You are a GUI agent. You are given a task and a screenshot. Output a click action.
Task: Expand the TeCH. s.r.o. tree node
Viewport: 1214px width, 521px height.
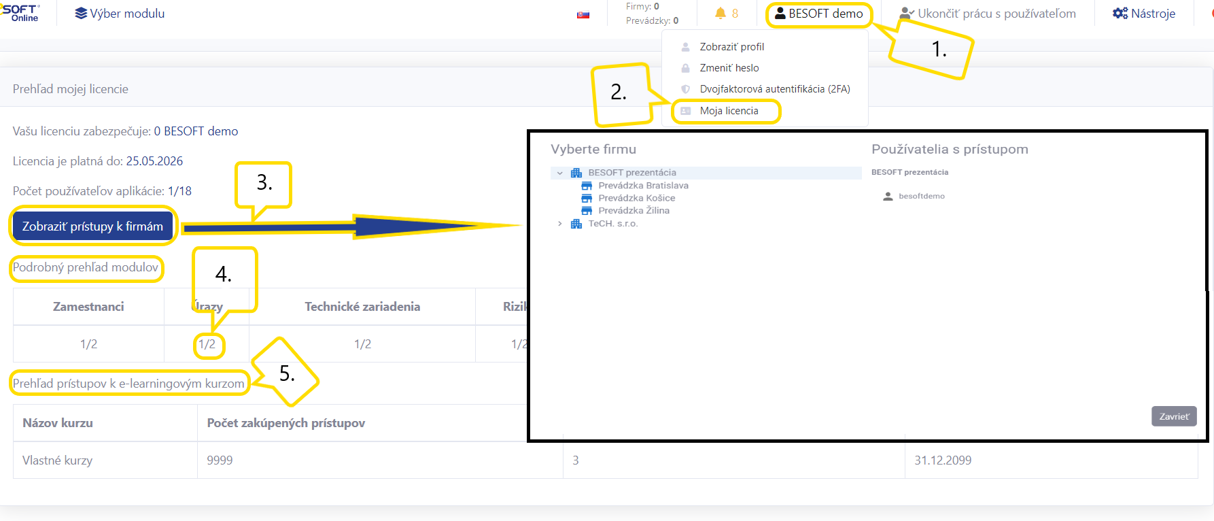pyautogui.click(x=560, y=224)
